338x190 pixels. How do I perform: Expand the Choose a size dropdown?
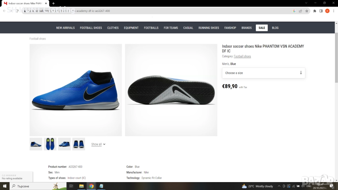pyautogui.click(x=263, y=73)
